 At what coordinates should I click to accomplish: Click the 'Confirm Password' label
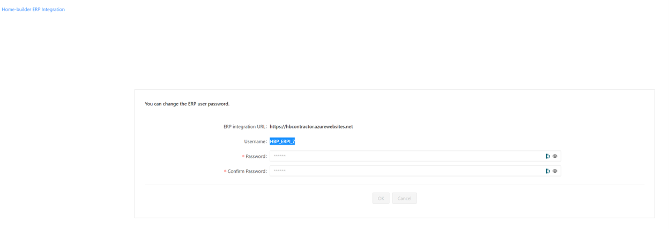(x=246, y=171)
